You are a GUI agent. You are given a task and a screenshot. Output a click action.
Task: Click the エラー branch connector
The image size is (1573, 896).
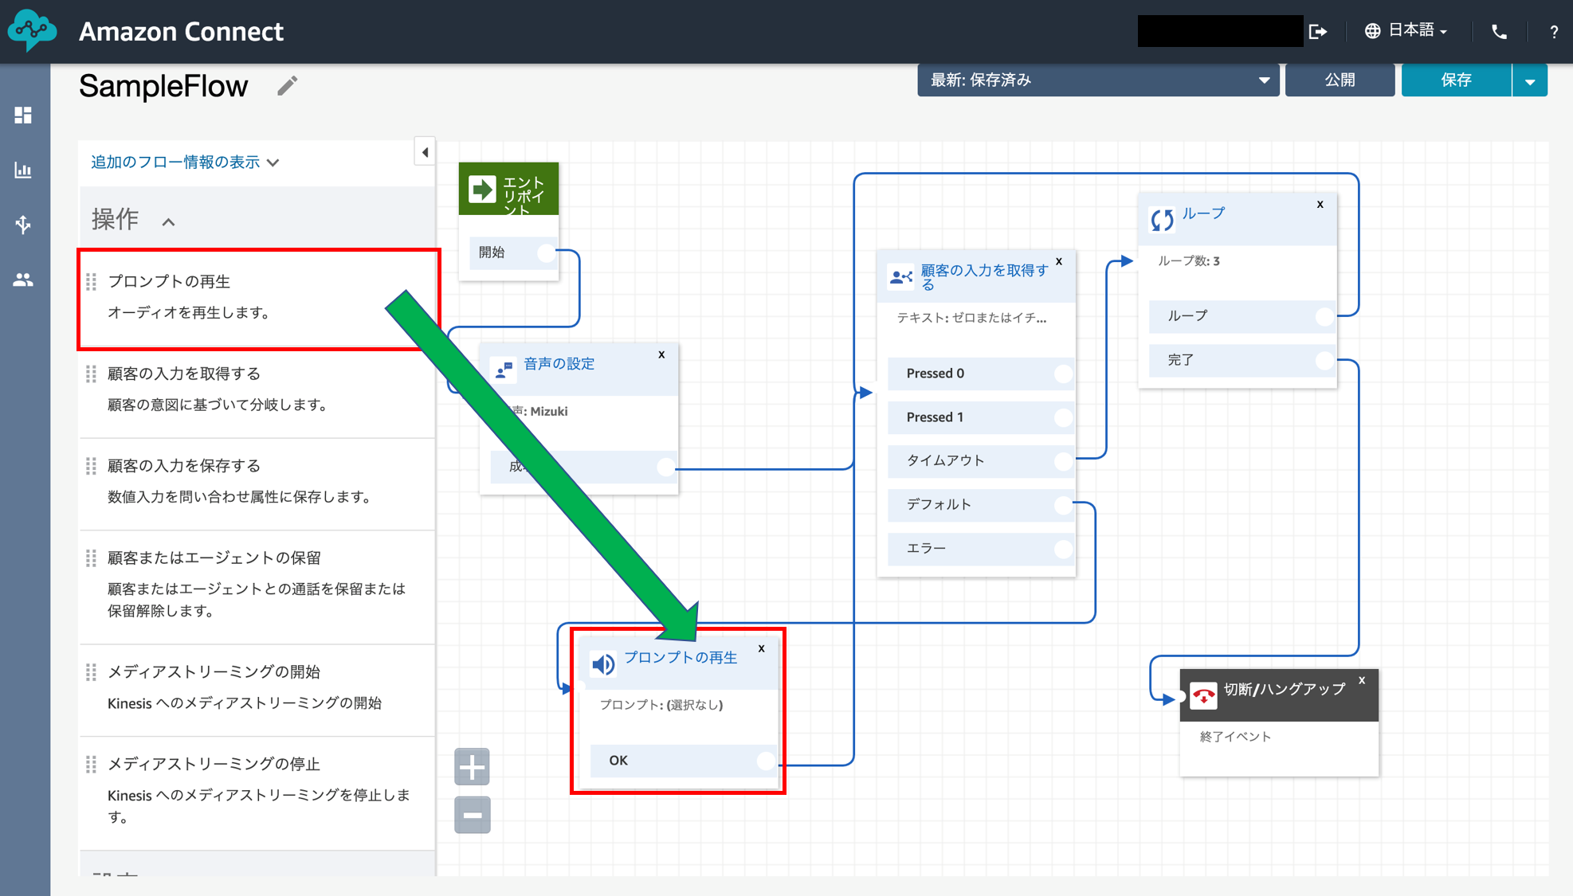tap(1064, 549)
